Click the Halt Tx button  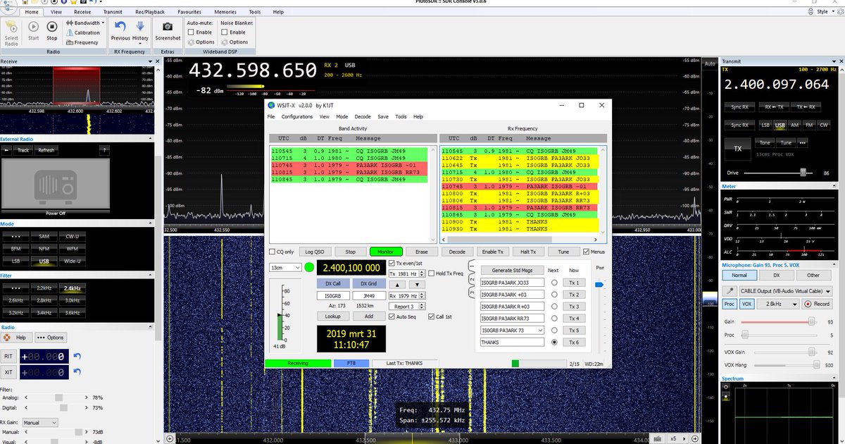pyautogui.click(x=528, y=252)
